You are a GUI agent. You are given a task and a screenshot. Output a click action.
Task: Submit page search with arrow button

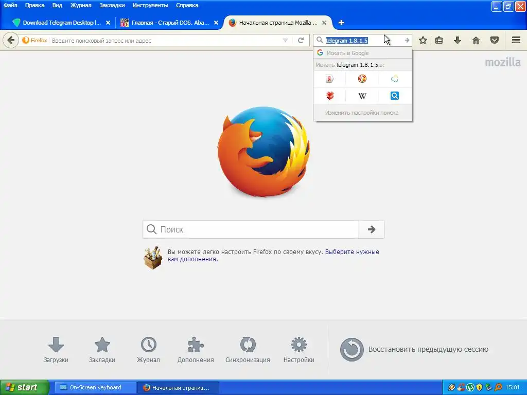372,229
